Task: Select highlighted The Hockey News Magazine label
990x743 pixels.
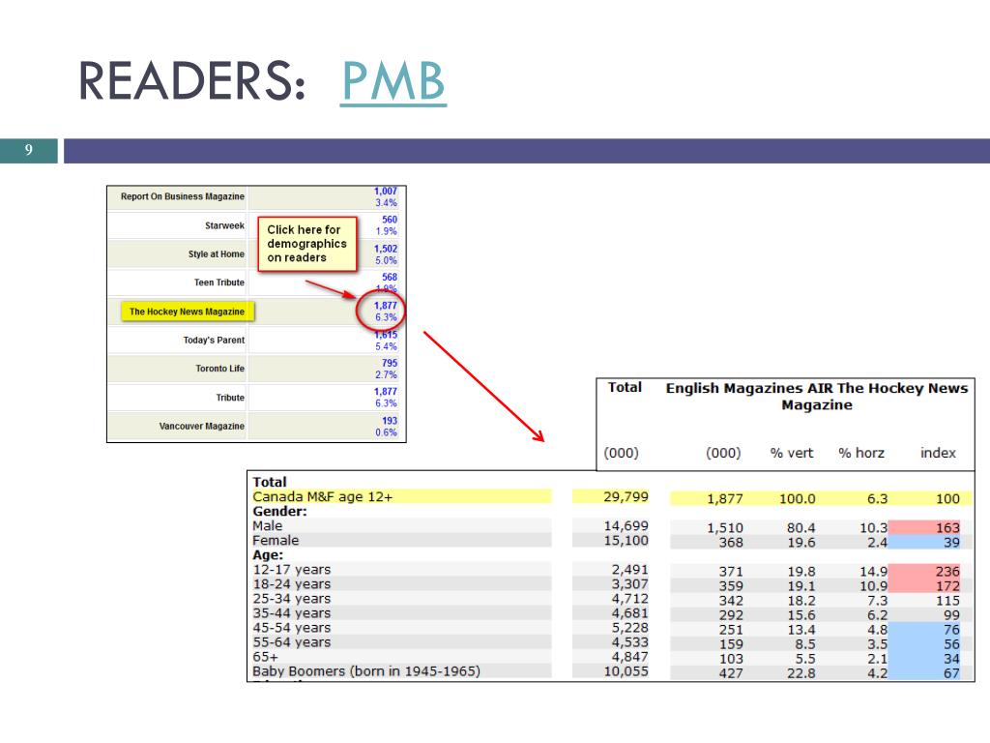Action: point(188,312)
